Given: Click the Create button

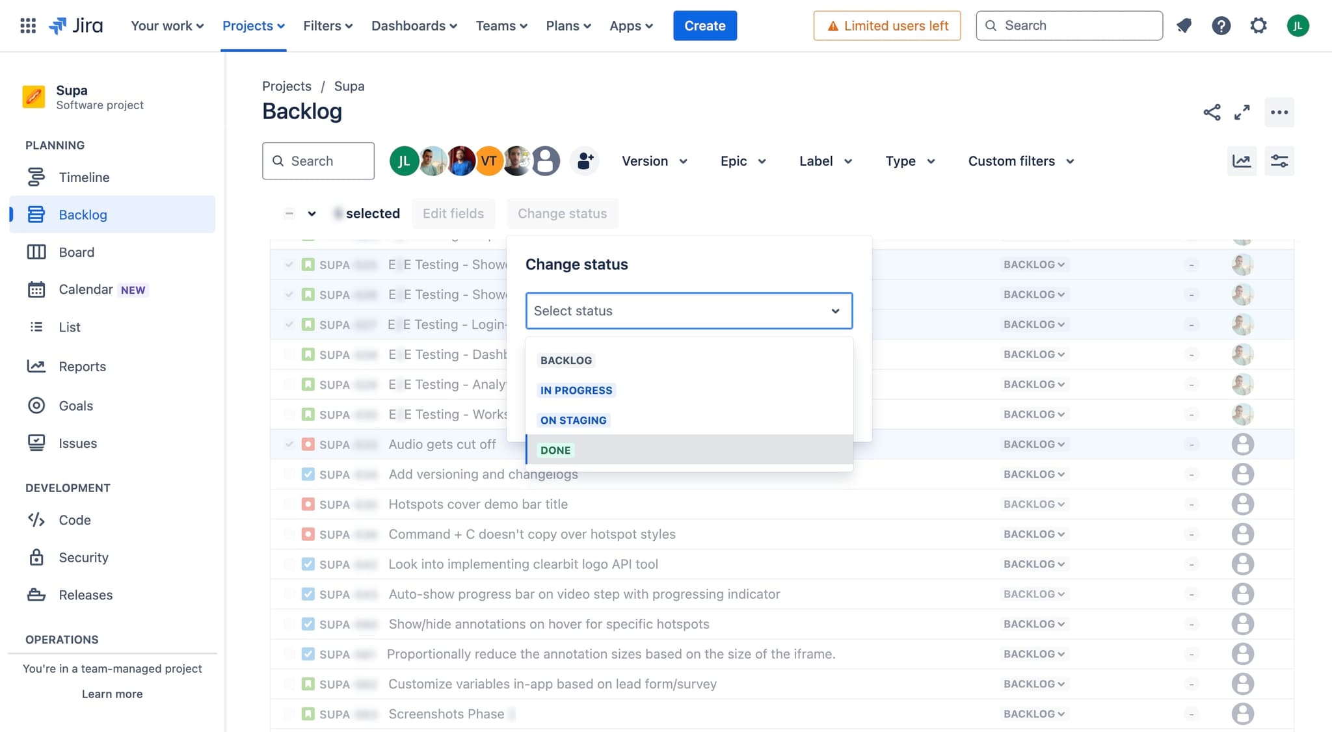Looking at the screenshot, I should (x=704, y=25).
